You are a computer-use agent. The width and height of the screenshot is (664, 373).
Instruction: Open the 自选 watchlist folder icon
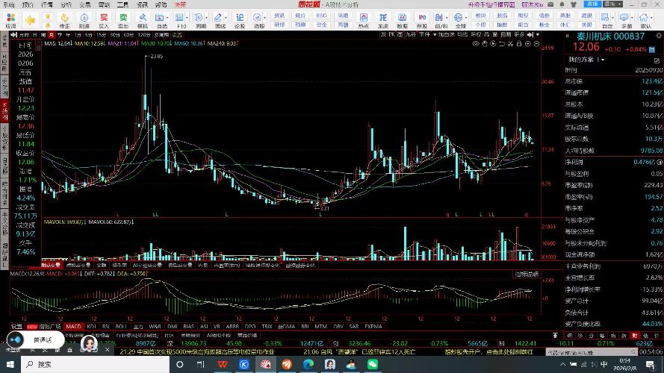point(160,18)
